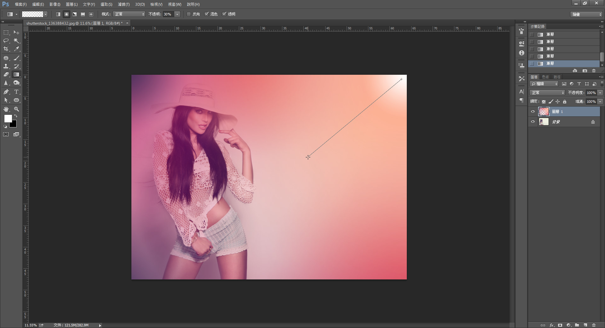Create new snapshot with camera icon

585,71
